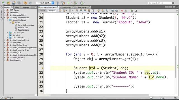
Task: Open the Profile Project dropdown arrow
Action: point(84,3)
